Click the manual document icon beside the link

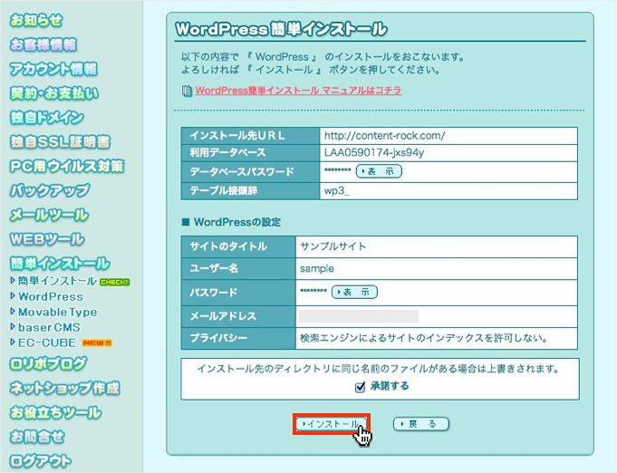[x=187, y=91]
